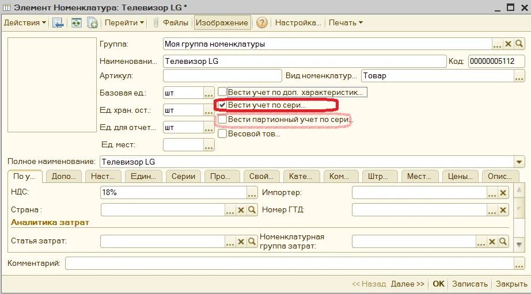
Task: Switch to the Серии tab
Action: click(183, 176)
